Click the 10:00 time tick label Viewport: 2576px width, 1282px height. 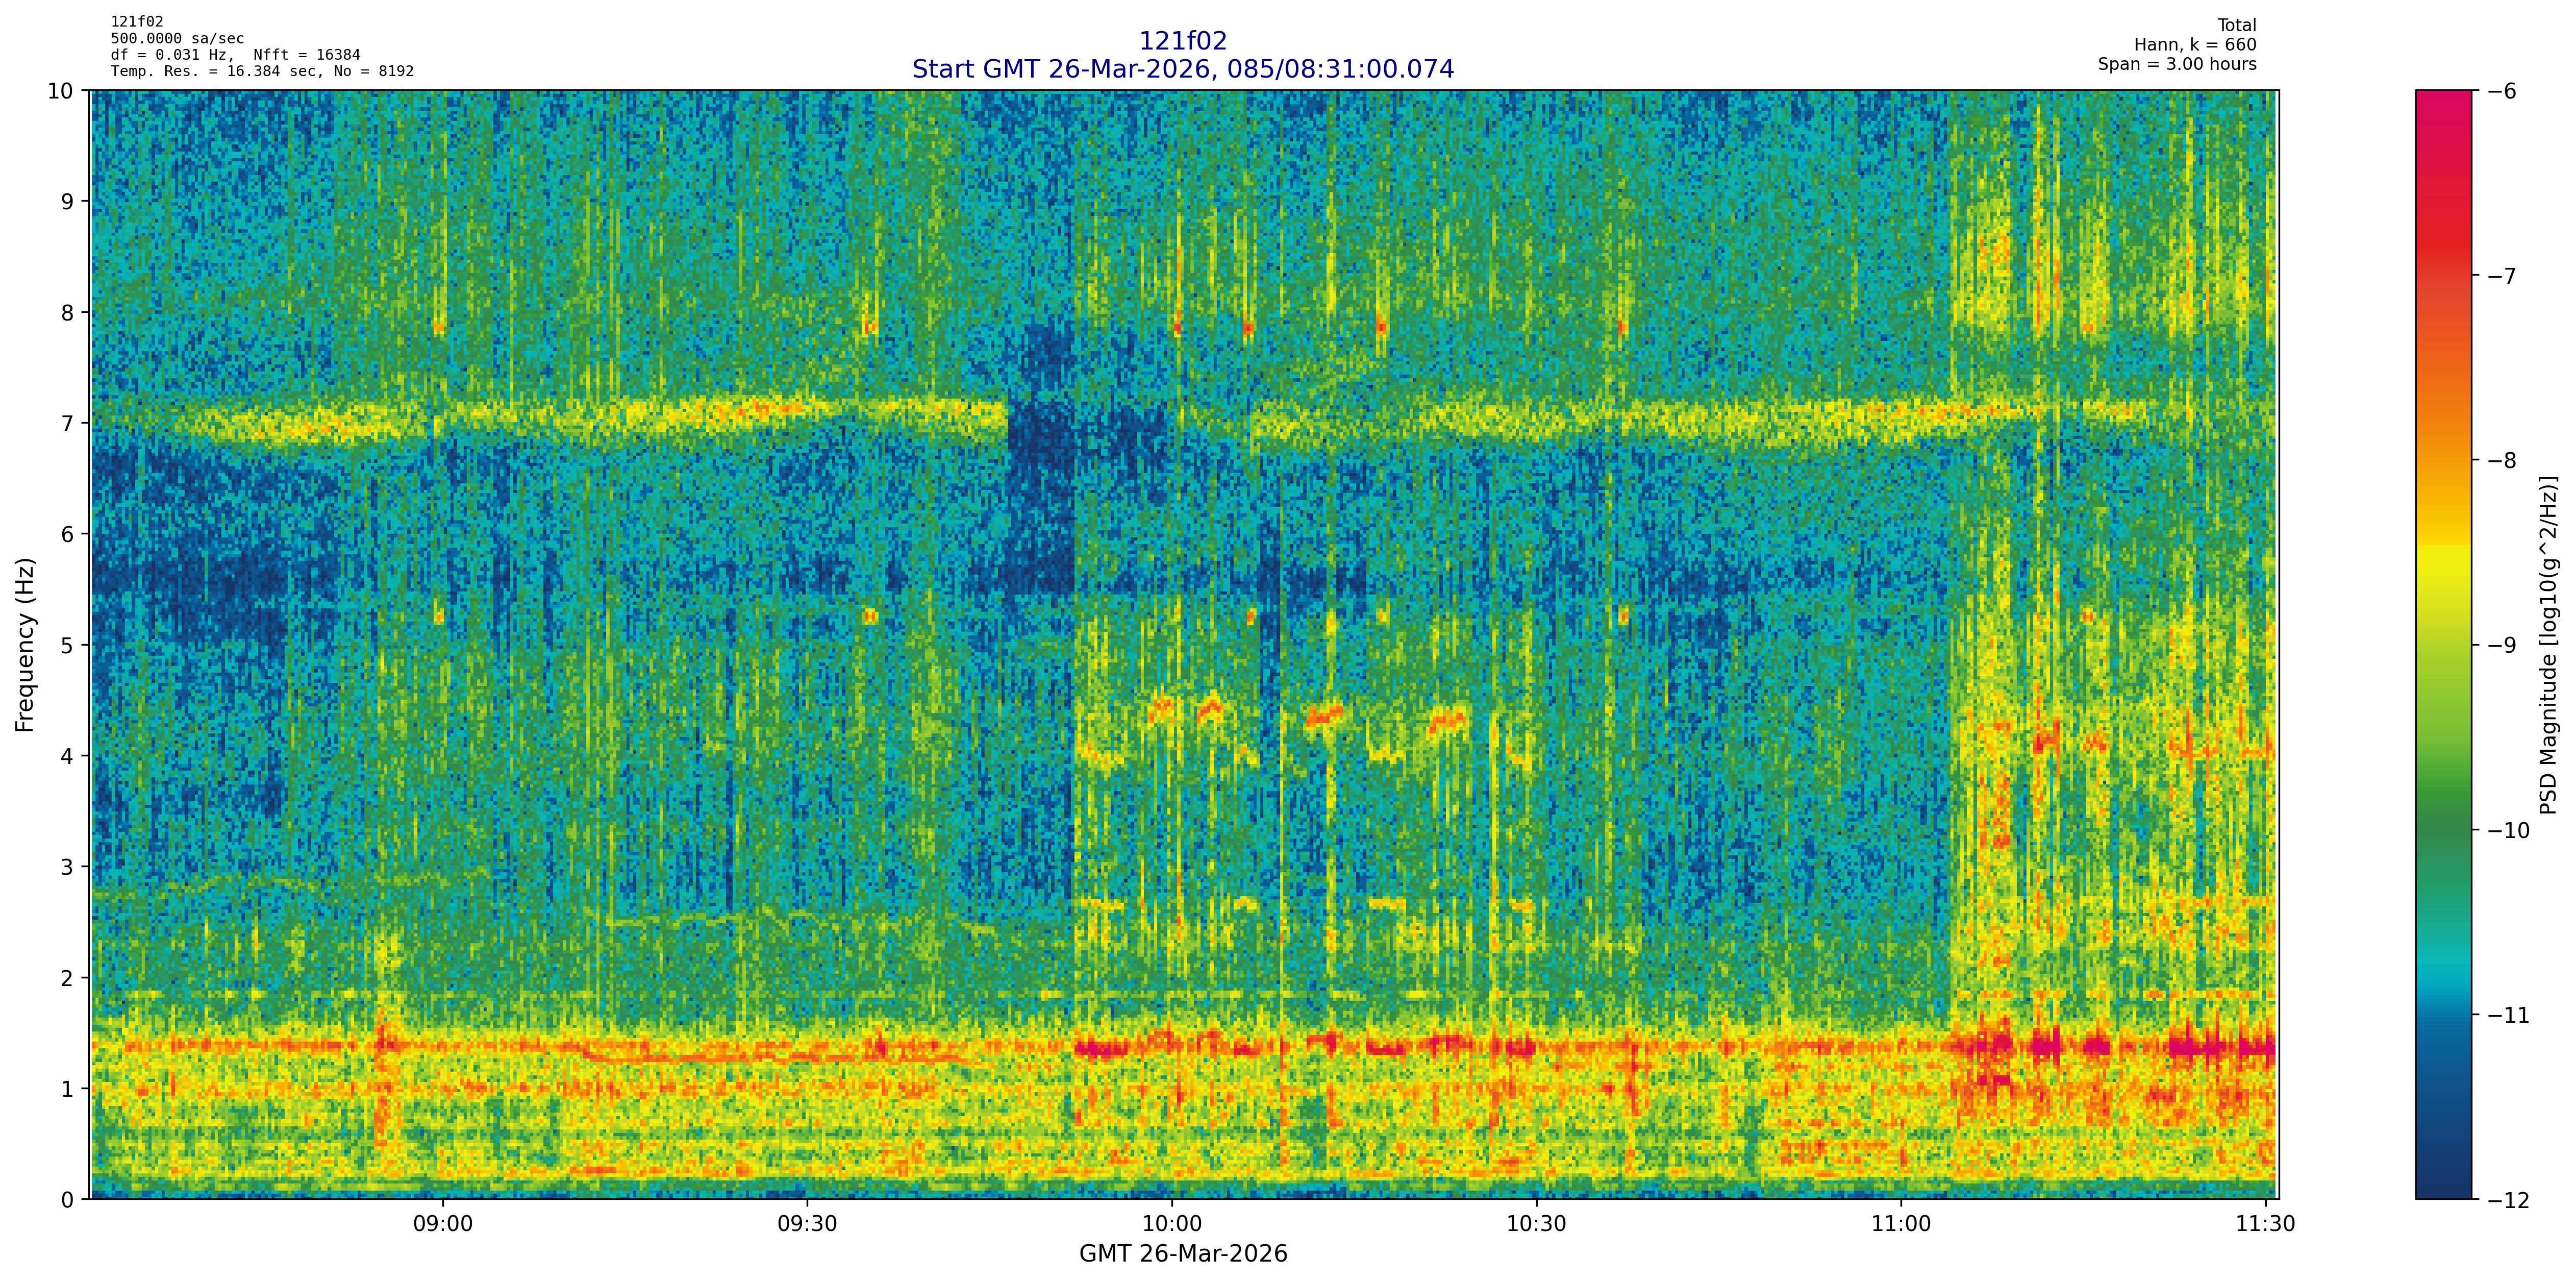pos(1172,1224)
